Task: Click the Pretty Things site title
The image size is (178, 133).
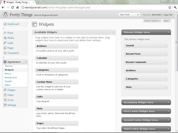Action: click(x=21, y=15)
